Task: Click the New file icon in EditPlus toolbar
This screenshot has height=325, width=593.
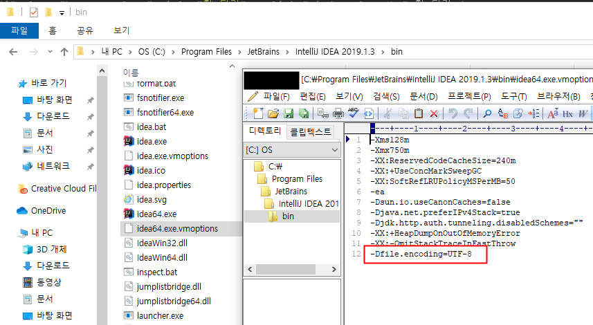Action: pyautogui.click(x=258, y=113)
